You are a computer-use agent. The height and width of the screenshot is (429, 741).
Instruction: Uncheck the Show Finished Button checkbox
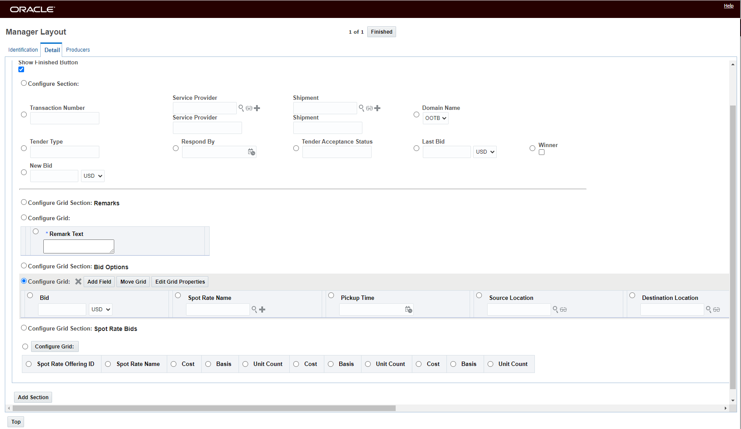(x=21, y=69)
